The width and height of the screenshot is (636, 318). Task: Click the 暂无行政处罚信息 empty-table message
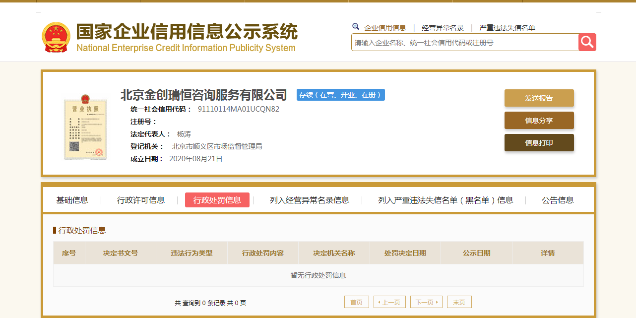click(318, 275)
